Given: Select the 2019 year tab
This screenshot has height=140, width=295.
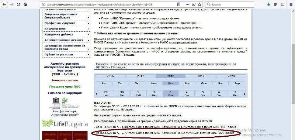Looking at the screenshot, I should [x=201, y=76].
